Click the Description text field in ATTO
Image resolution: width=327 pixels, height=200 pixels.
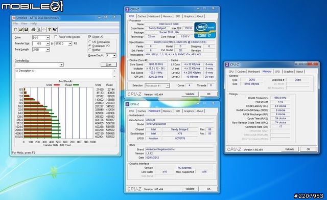tap(64, 74)
